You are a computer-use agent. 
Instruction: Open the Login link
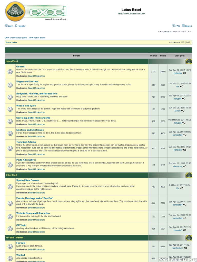click(10, 26)
